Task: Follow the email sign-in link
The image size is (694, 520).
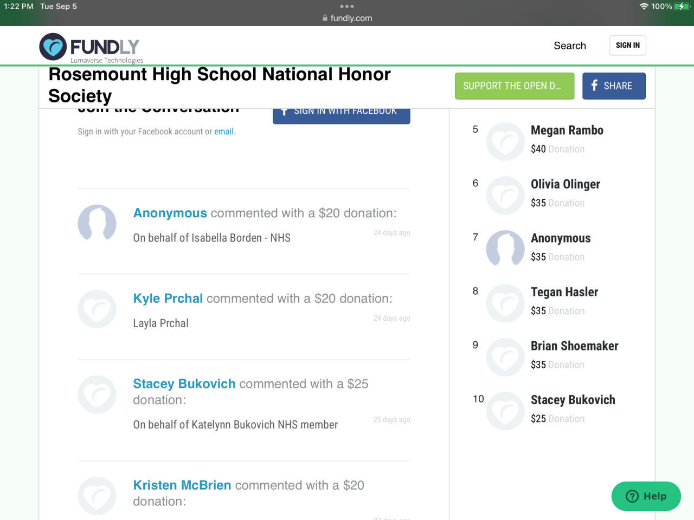Action: (x=224, y=132)
